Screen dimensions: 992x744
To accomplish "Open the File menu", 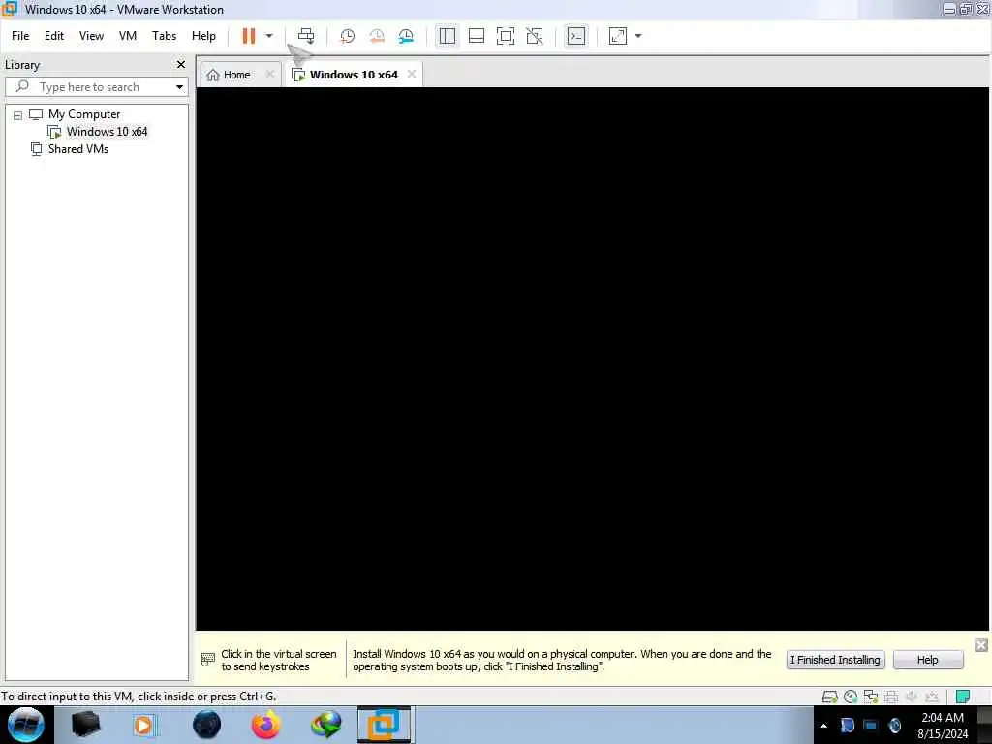I will (x=20, y=36).
